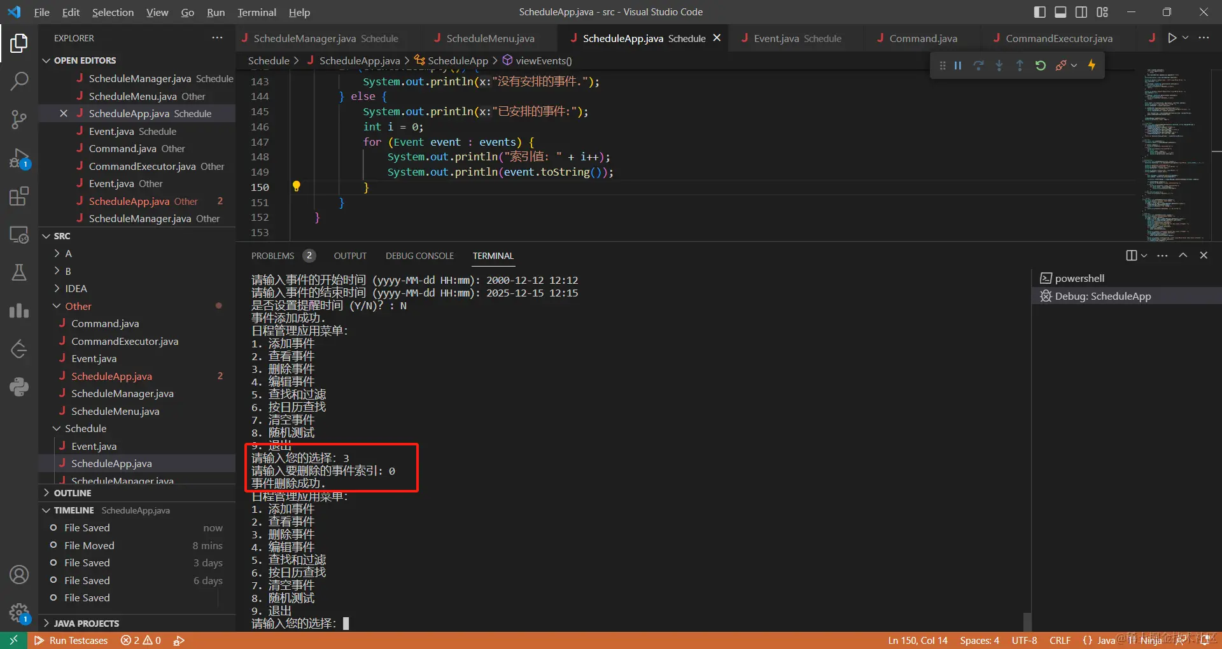
Task: Disconnect the debugger
Action: click(x=1060, y=66)
